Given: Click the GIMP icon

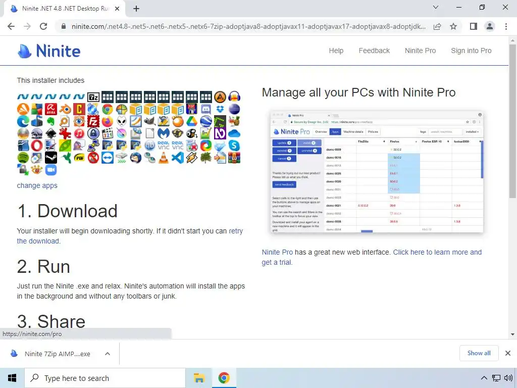Looking at the screenshot, I should coord(149,121).
